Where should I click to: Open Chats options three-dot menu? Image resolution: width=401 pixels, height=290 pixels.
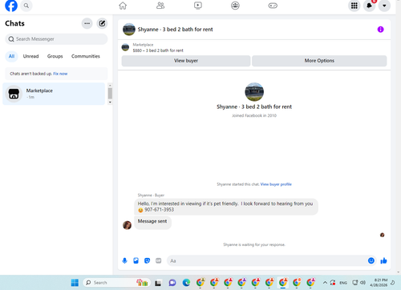pos(87,23)
